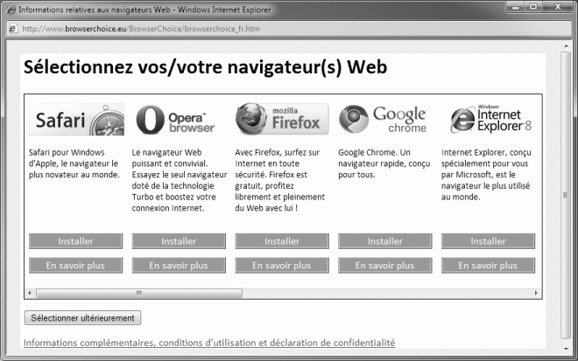The width and height of the screenshot is (578, 361).
Task: Install Internet Explorer 8
Action: coord(488,241)
